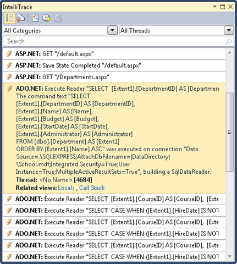237x264 pixels.
Task: Click lightning icon beside GET "/default.aspx" event
Action: pos(9,54)
